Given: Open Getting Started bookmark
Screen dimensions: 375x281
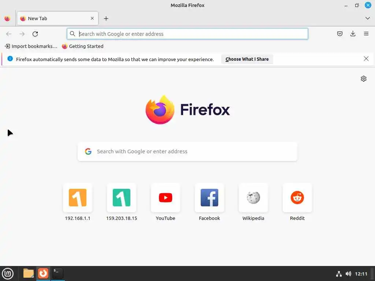Looking at the screenshot, I should tap(83, 46).
